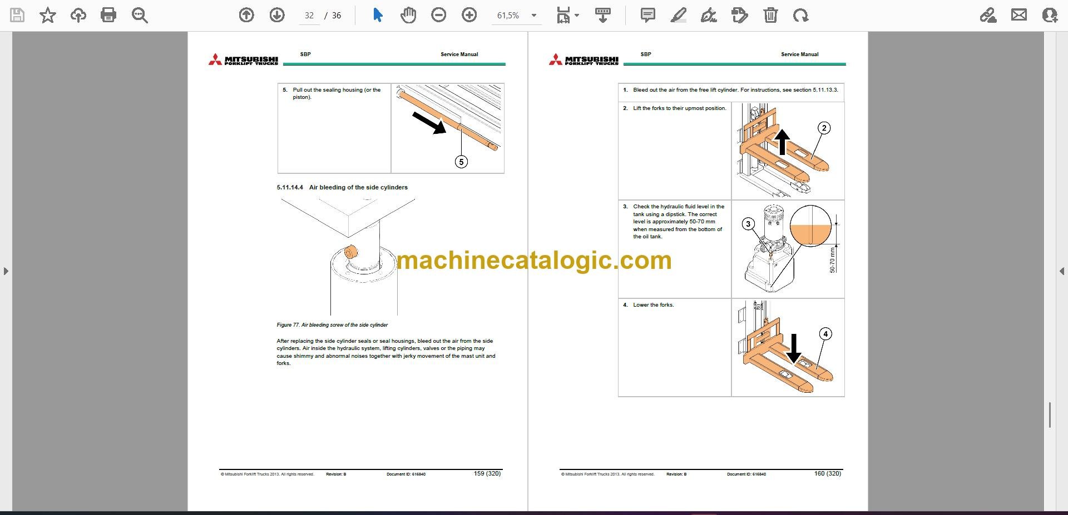Open the zoom level dropdown 61,5%
1068x515 pixels.
click(x=517, y=16)
